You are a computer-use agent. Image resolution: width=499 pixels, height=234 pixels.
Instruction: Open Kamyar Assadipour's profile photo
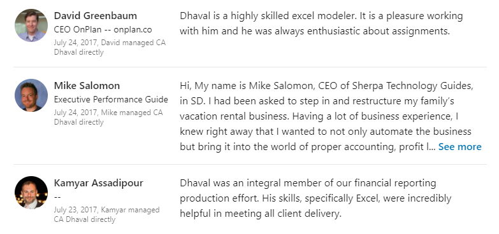[31, 193]
